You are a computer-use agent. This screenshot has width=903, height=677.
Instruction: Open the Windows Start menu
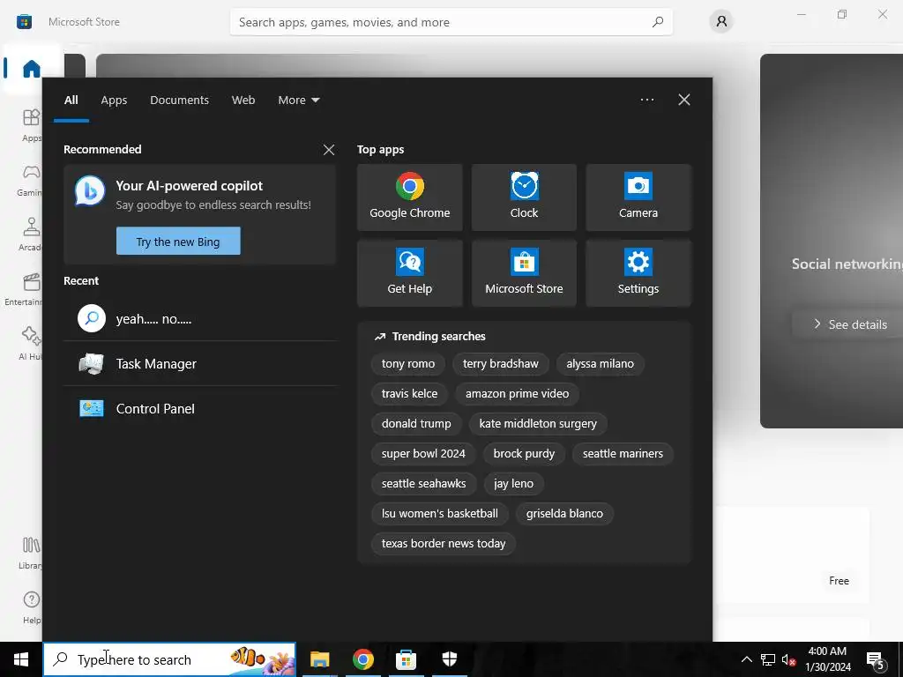(21, 659)
